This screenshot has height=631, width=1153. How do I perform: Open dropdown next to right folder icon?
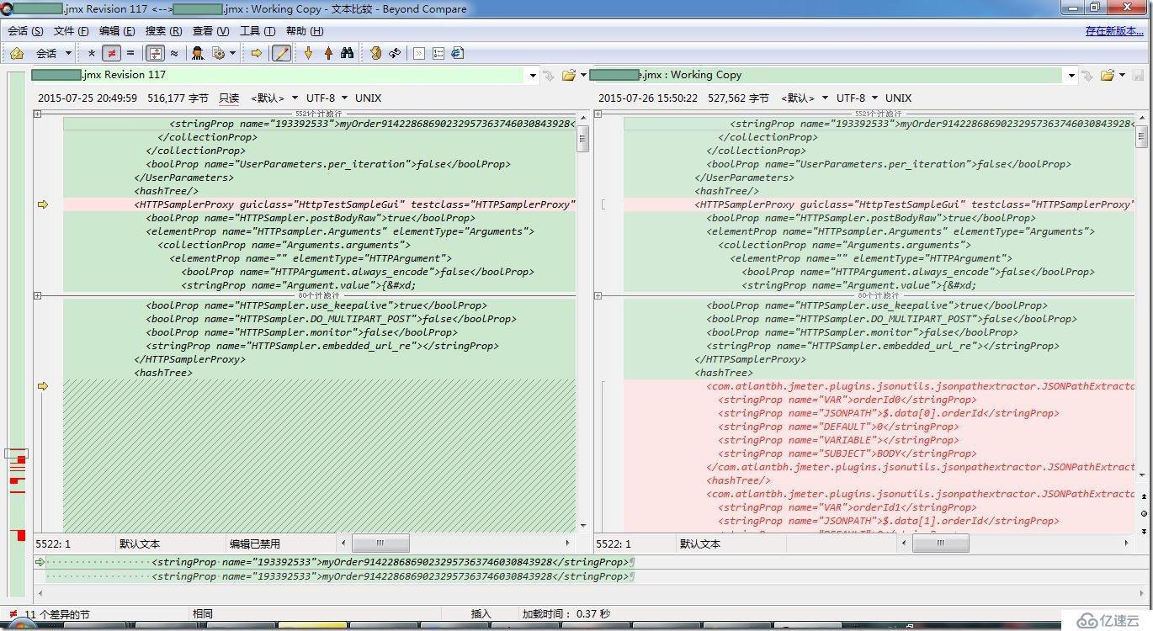pyautogui.click(x=1122, y=76)
